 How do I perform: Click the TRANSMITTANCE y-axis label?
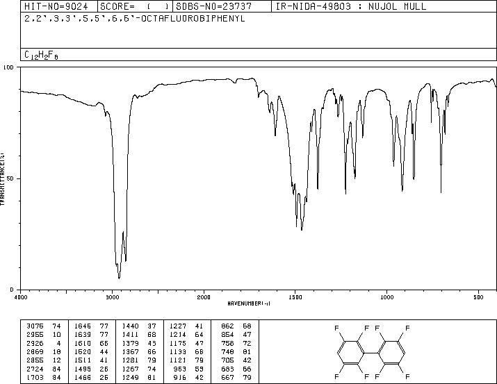[2, 179]
